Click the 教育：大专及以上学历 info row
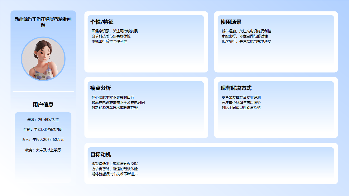 coord(43,150)
